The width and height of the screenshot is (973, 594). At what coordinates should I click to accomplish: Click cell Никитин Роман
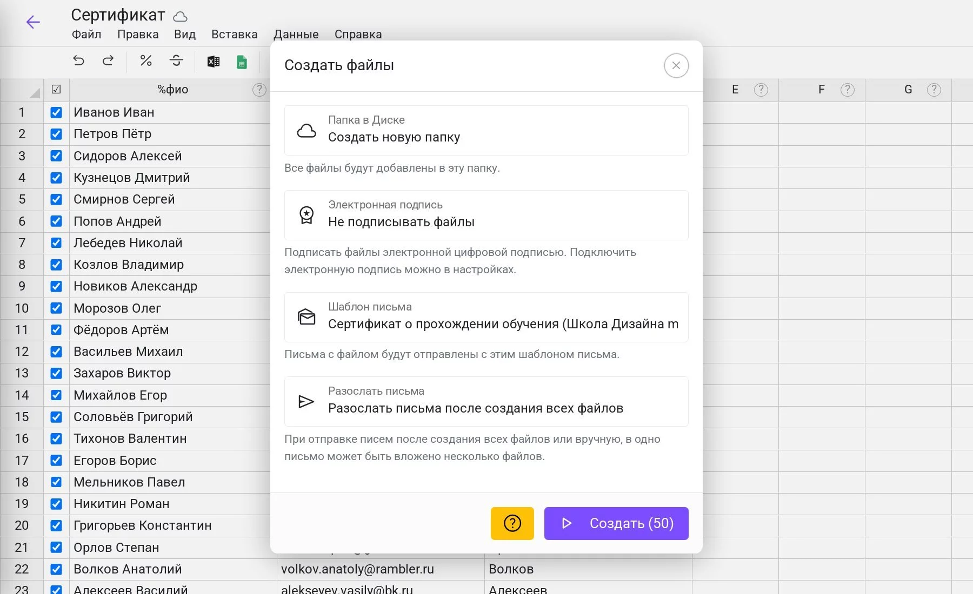click(x=171, y=504)
